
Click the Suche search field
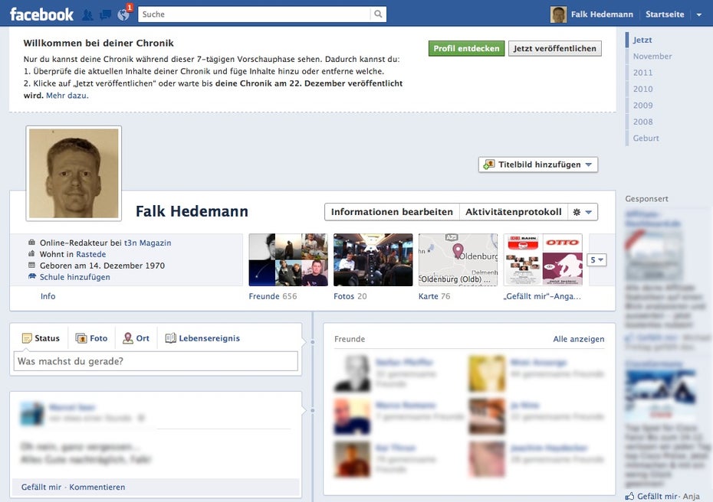(x=255, y=14)
